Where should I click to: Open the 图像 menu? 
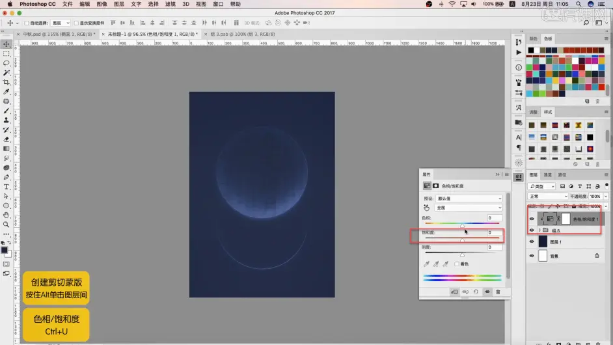click(x=102, y=4)
